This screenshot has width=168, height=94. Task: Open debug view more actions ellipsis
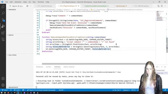click(31, 6)
